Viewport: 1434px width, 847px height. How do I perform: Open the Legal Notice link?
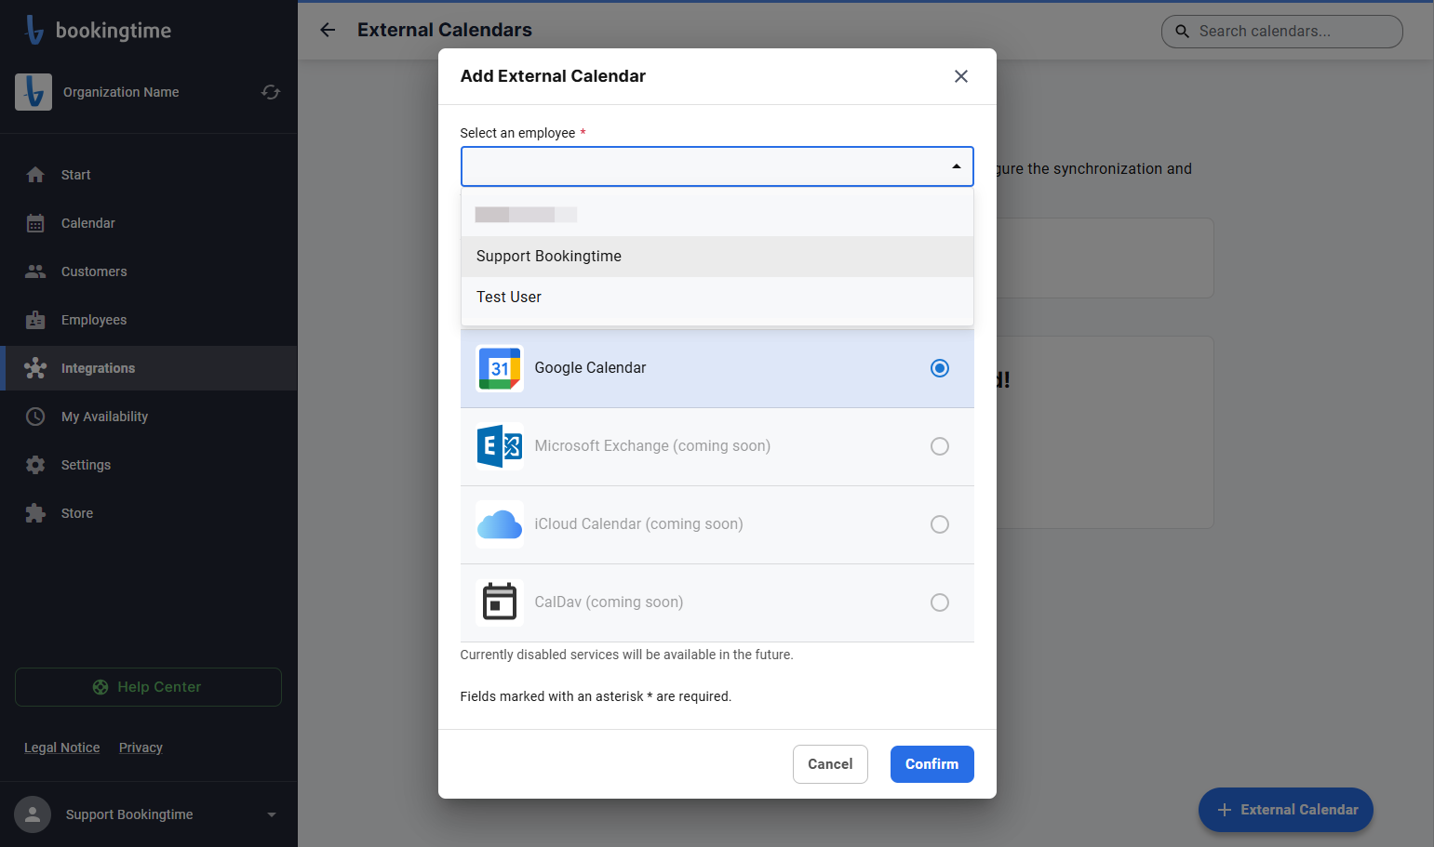click(62, 748)
